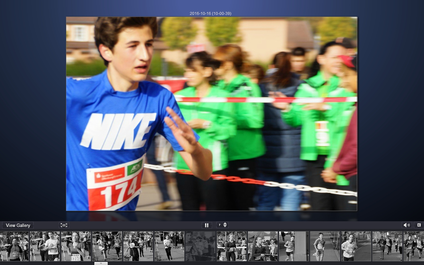Click the View Gallery button
Screen dimensions: 424x265
pos(18,225)
